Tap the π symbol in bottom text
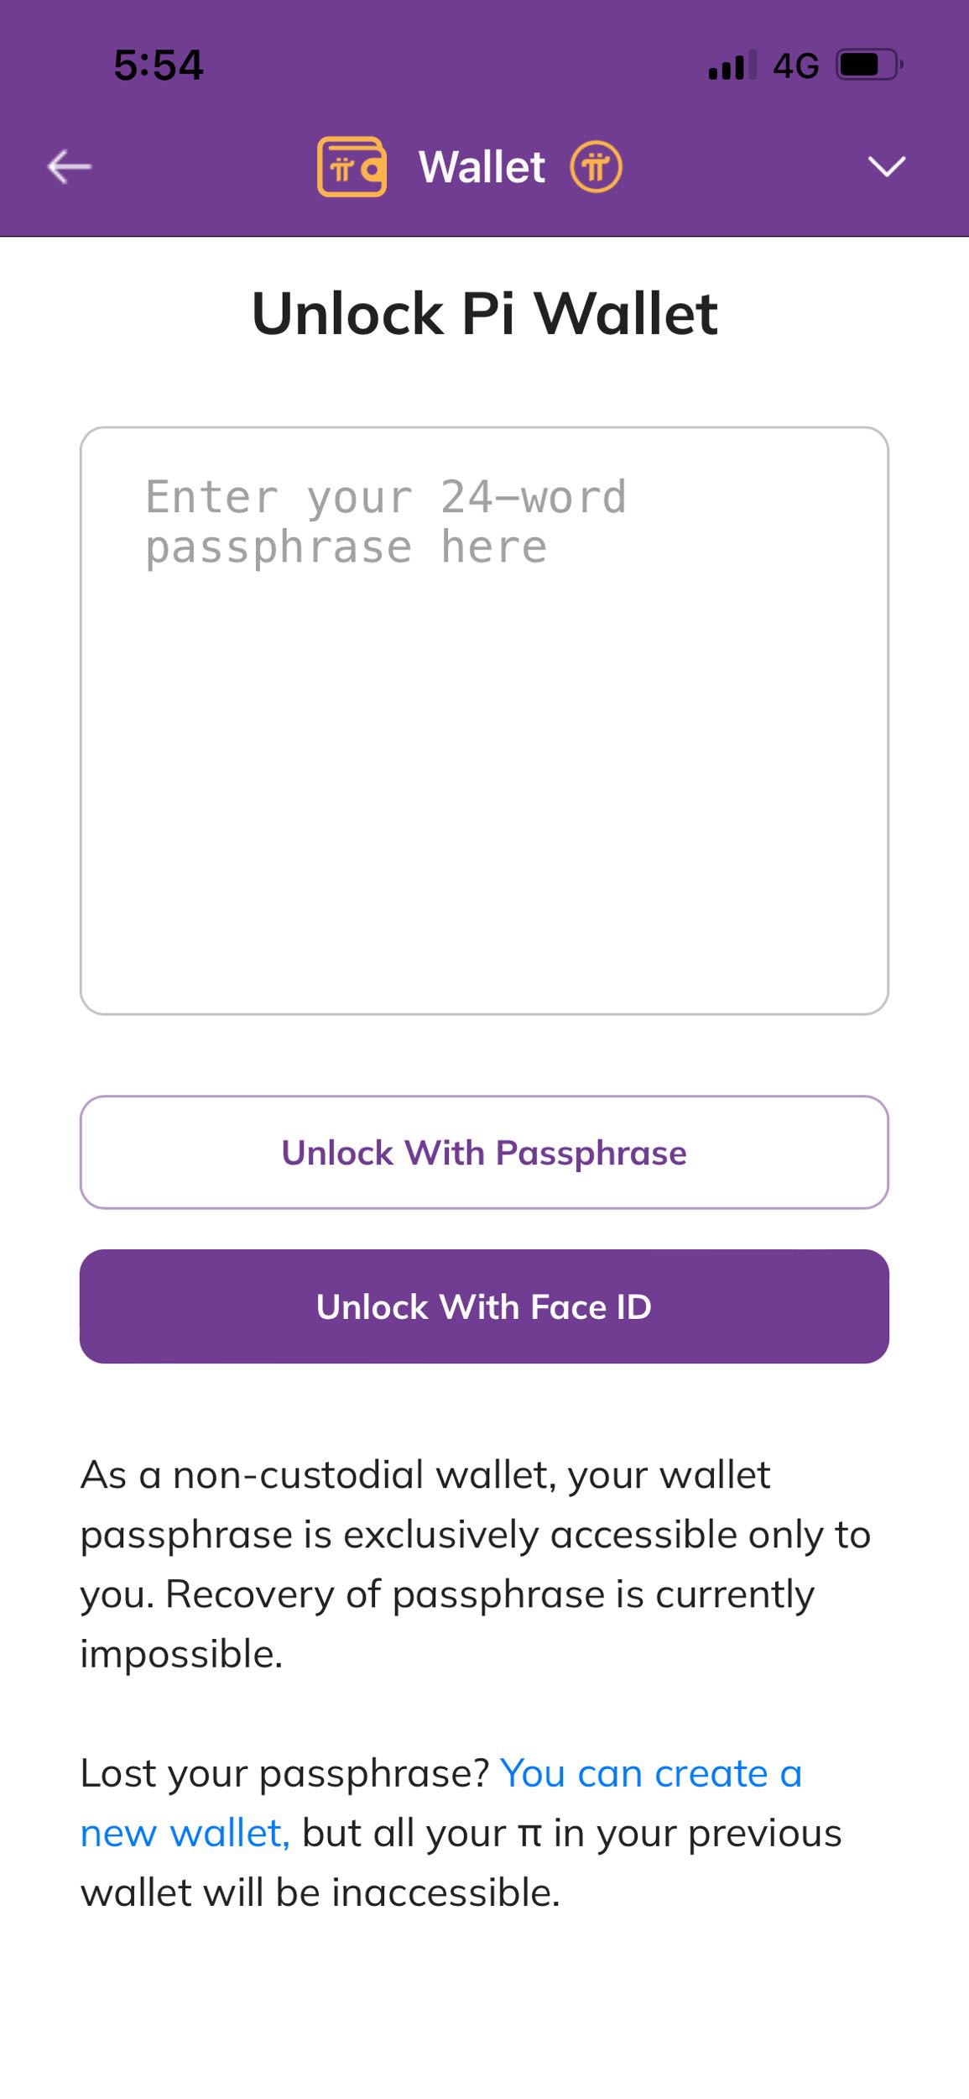The image size is (969, 2099). point(529,1834)
